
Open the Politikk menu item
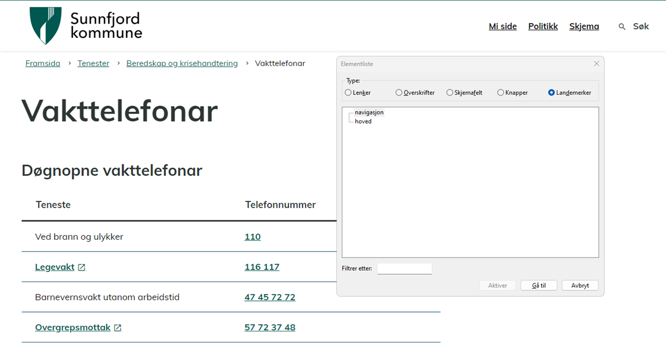(543, 26)
